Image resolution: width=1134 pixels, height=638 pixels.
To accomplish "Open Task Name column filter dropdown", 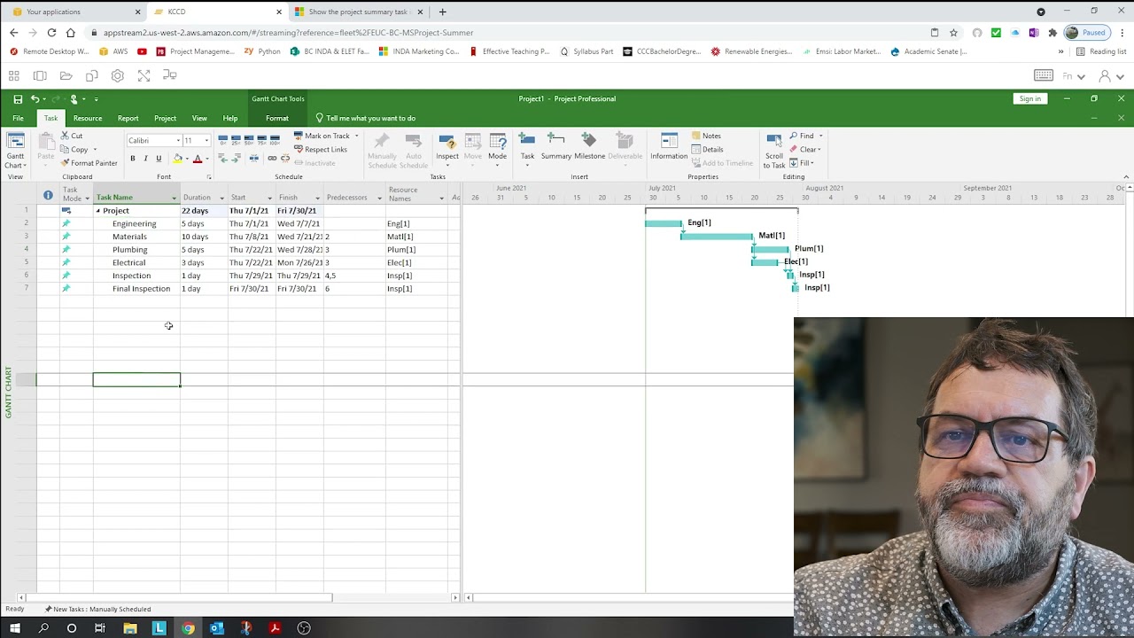I will pyautogui.click(x=174, y=198).
